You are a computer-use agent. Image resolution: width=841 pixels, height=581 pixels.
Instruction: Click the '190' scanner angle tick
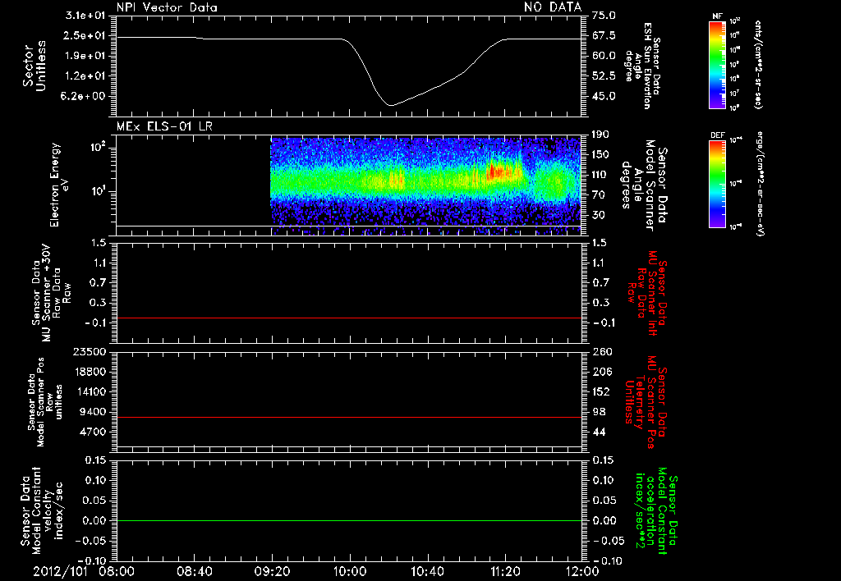click(600, 135)
